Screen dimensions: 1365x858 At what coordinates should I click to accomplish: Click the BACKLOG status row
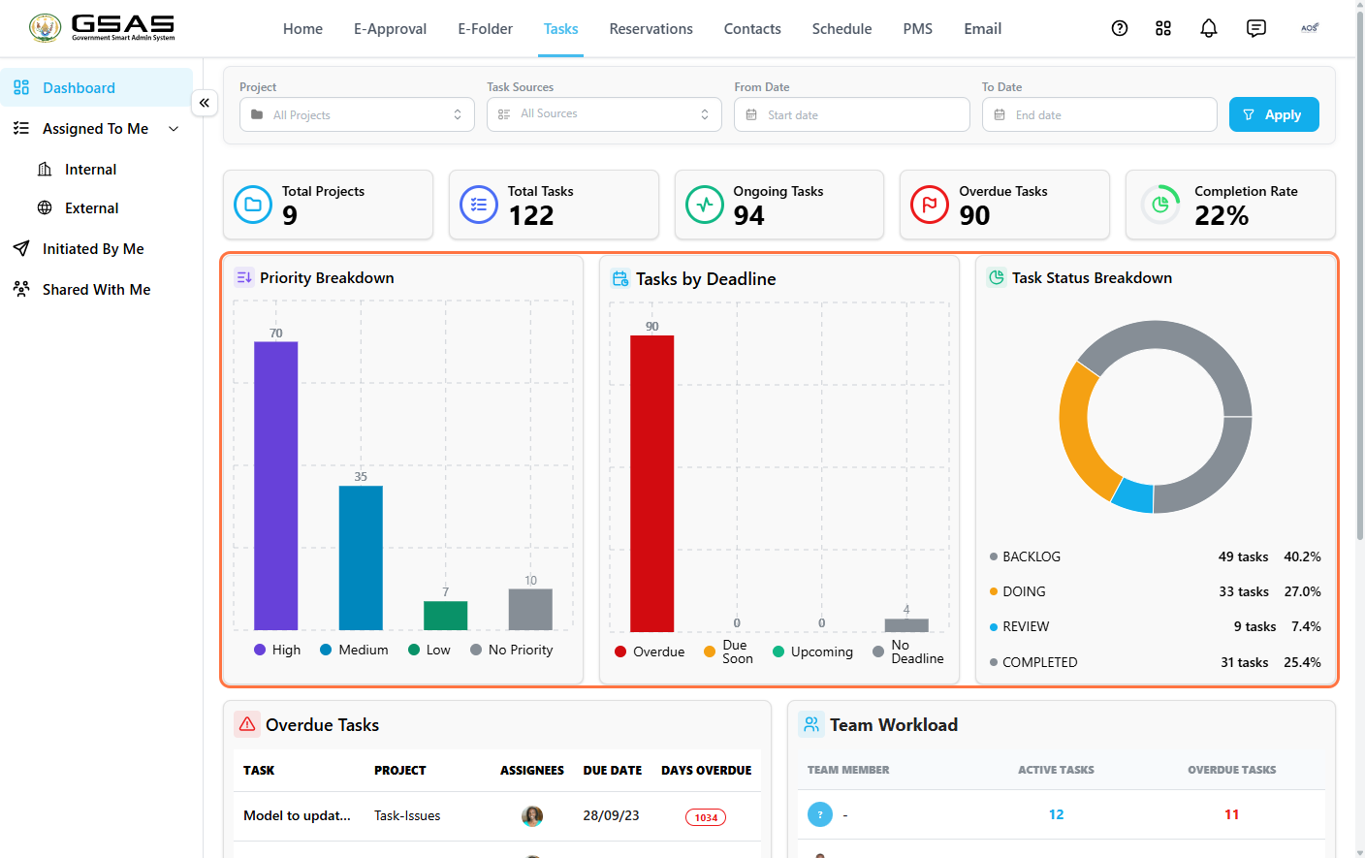pyautogui.click(x=1155, y=556)
